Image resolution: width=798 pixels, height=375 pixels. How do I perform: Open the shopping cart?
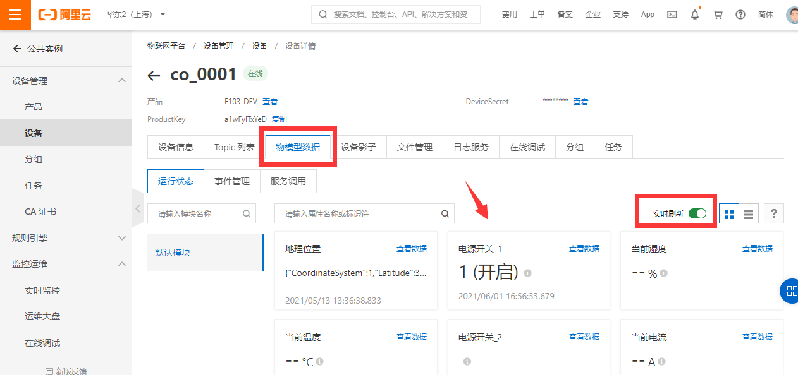(x=717, y=14)
